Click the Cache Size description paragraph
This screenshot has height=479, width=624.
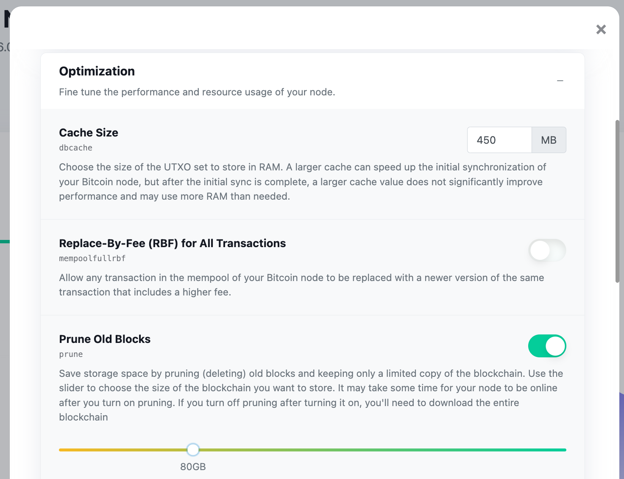pyautogui.click(x=302, y=182)
